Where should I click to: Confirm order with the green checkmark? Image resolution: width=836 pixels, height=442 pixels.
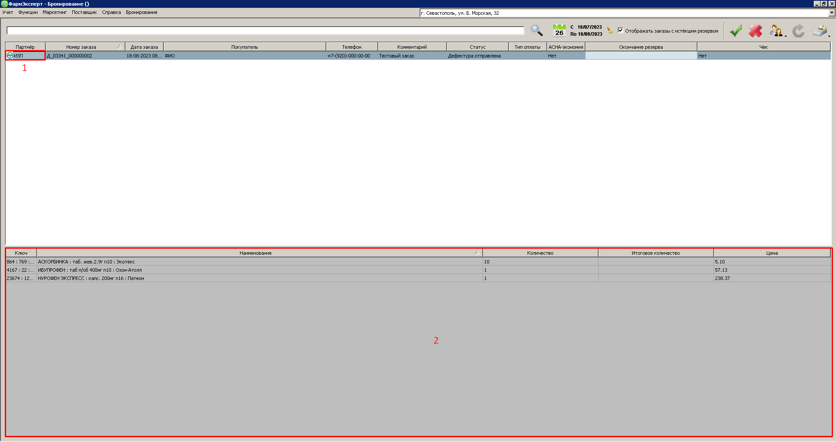(736, 31)
